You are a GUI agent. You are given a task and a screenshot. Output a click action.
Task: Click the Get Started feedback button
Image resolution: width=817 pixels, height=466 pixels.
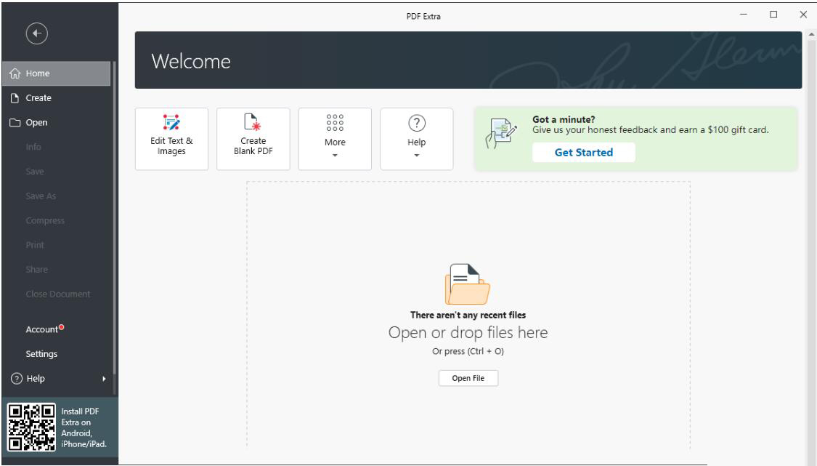584,153
